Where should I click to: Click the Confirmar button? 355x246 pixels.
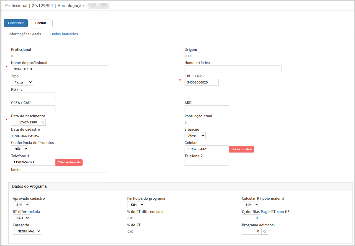tap(16, 23)
